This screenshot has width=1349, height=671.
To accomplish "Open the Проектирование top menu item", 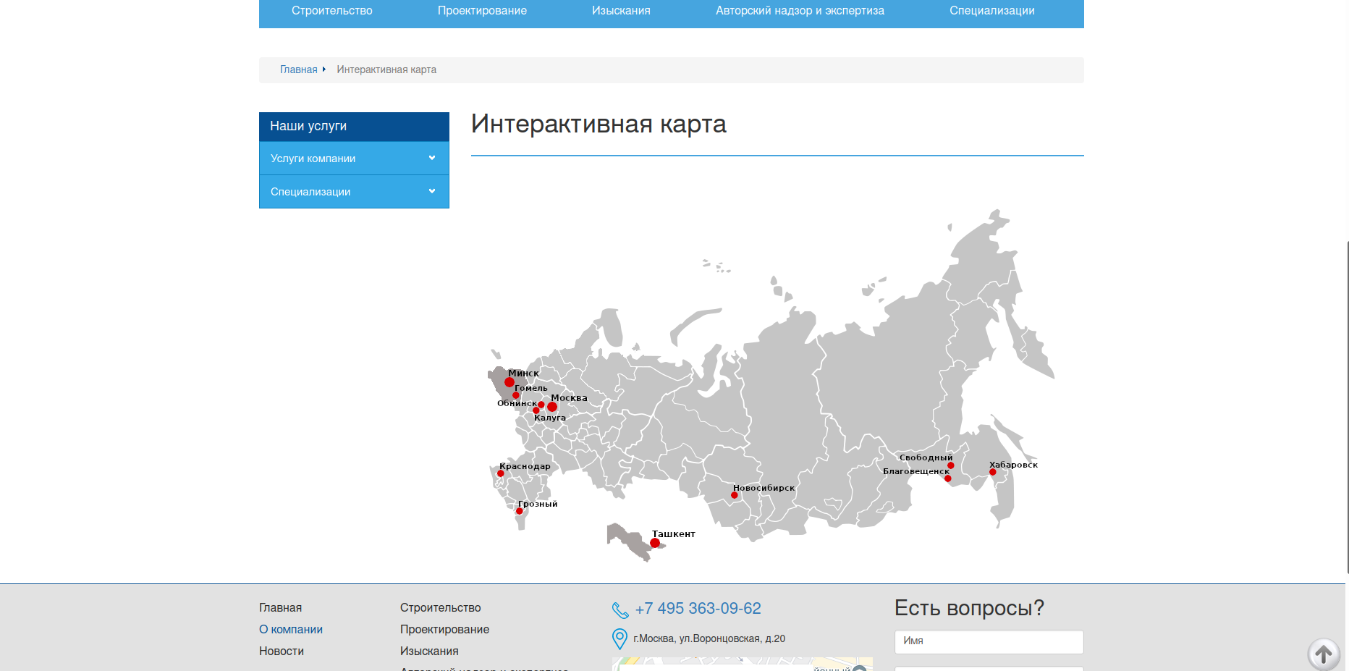I will (x=482, y=11).
